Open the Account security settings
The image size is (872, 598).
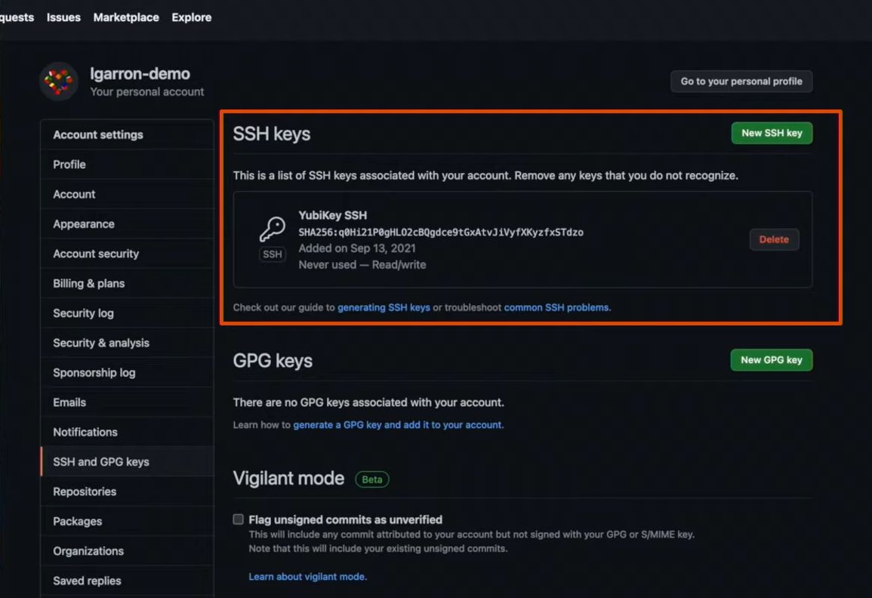(96, 254)
